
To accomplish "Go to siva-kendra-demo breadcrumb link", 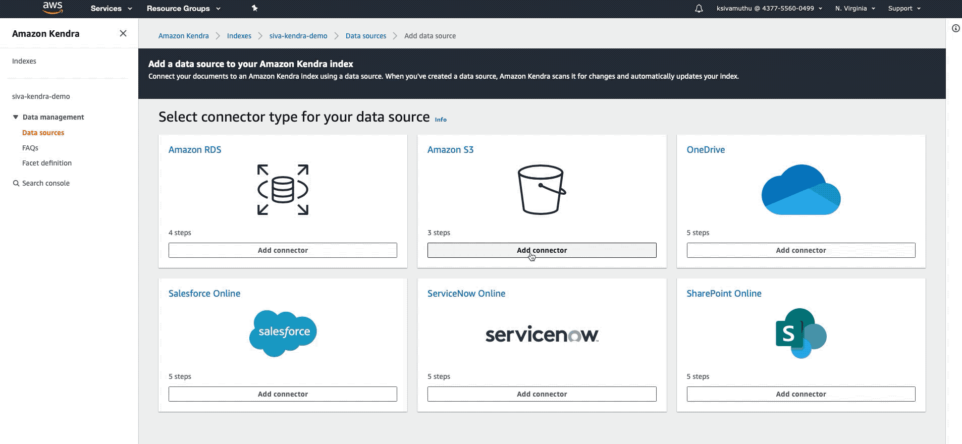I will click(298, 36).
